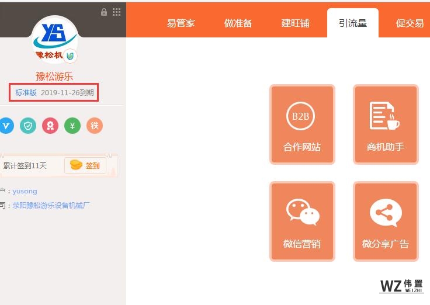Switch to the 促交易 tab
The width and height of the screenshot is (430, 305).
(410, 23)
